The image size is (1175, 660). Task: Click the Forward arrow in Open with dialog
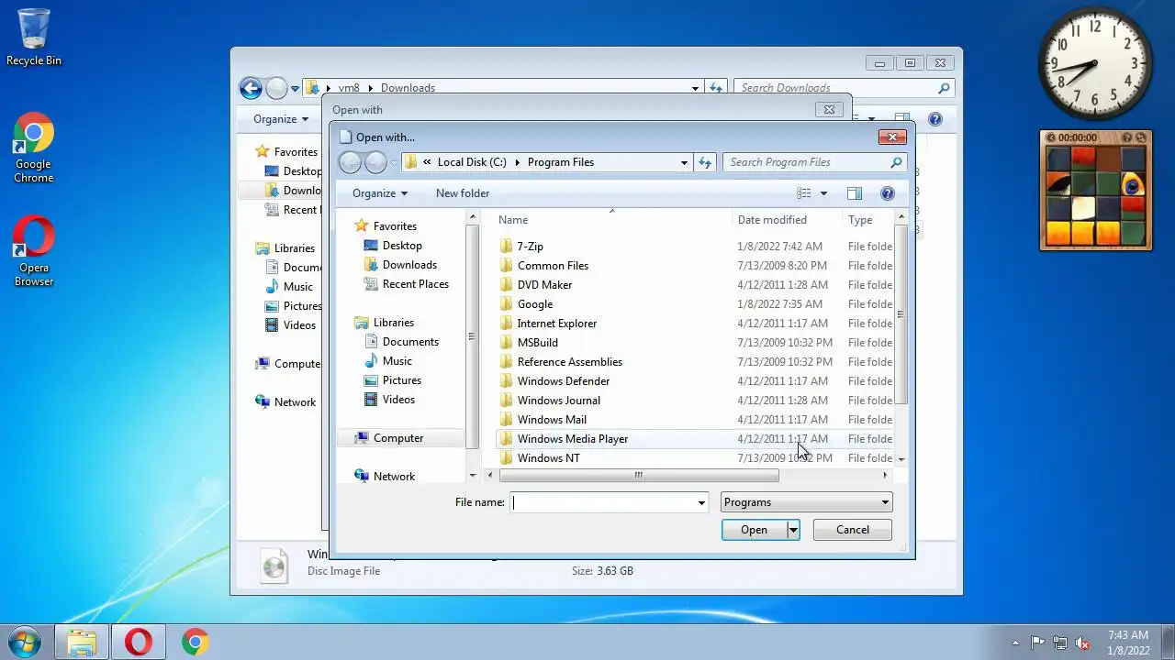pos(375,162)
